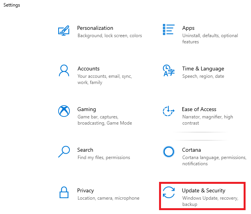Open the Cortana settings heading
Viewport: 251px width, 214px height.
191,150
